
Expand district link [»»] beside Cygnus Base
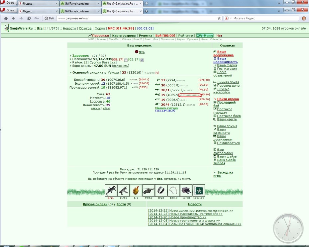coord(113,62)
